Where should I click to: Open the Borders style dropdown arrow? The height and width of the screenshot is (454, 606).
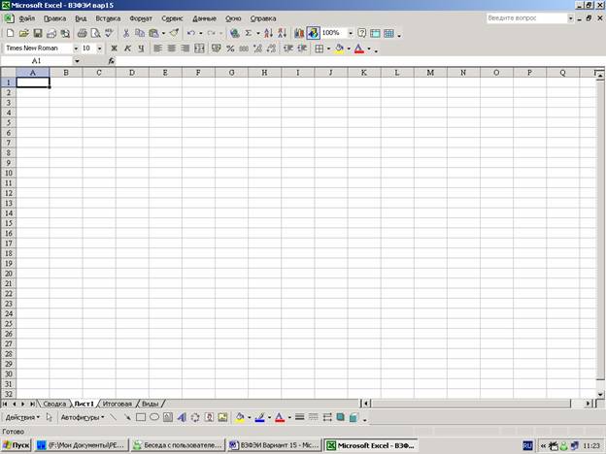328,49
